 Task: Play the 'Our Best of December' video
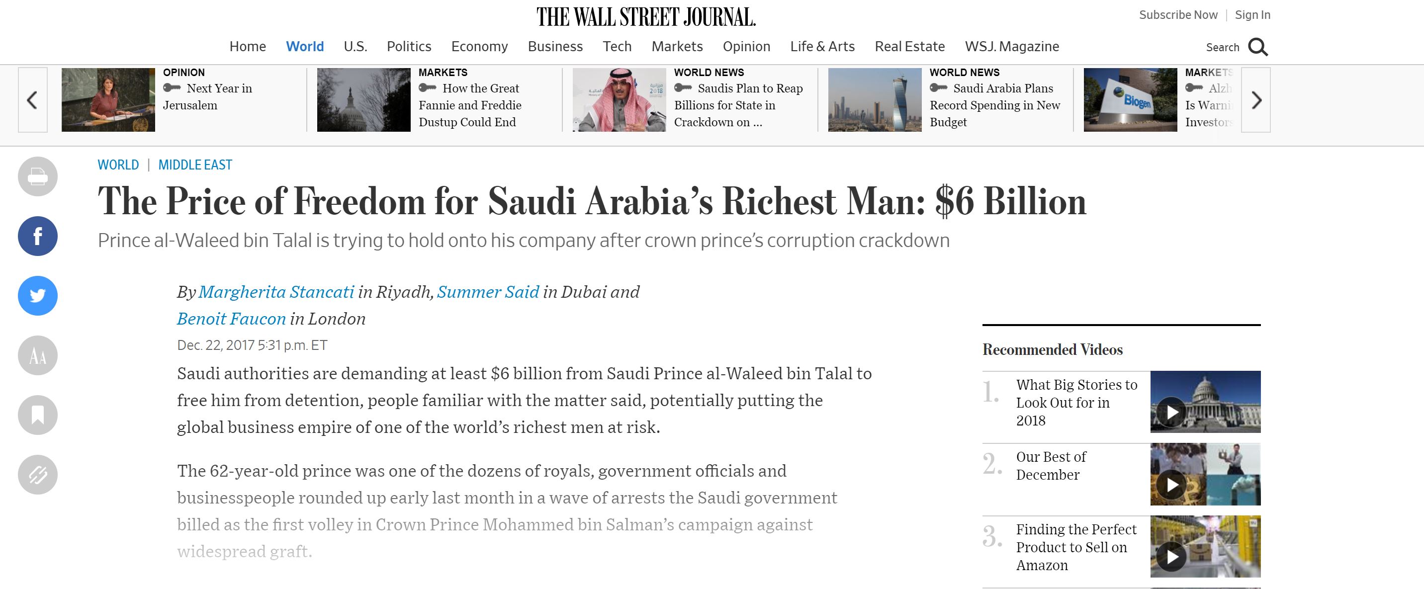point(1171,485)
